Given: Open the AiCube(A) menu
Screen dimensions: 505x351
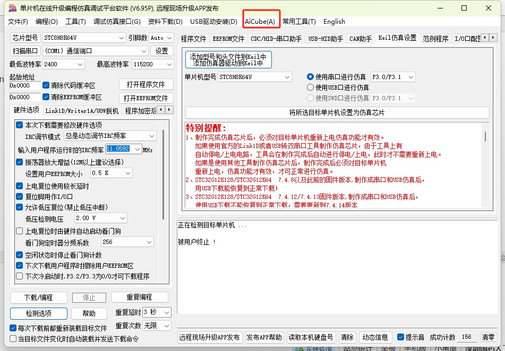Looking at the screenshot, I should 260,22.
